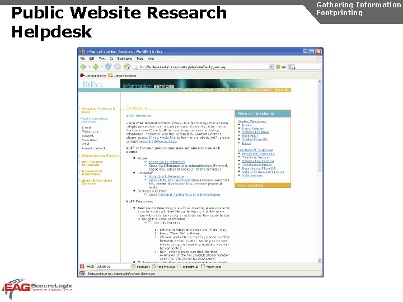Click the vertical scrollbar thumb
This screenshot has height=302, width=403.
tap(320, 128)
